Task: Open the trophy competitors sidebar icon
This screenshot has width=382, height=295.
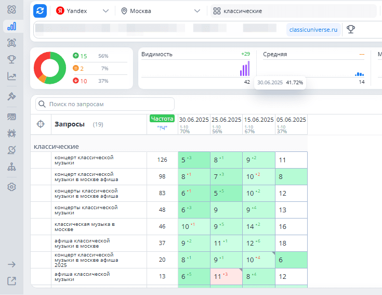Action: [x=11, y=59]
